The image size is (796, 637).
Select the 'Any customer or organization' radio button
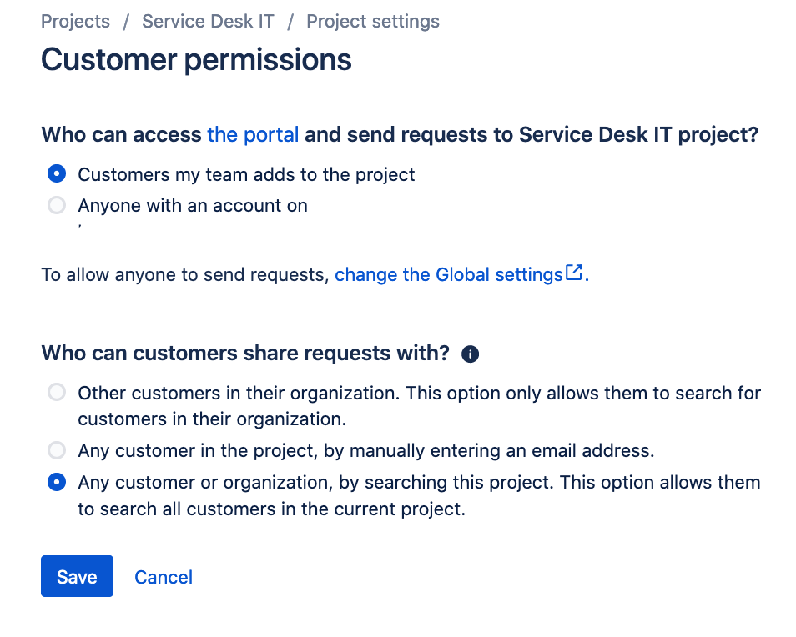[x=57, y=482]
